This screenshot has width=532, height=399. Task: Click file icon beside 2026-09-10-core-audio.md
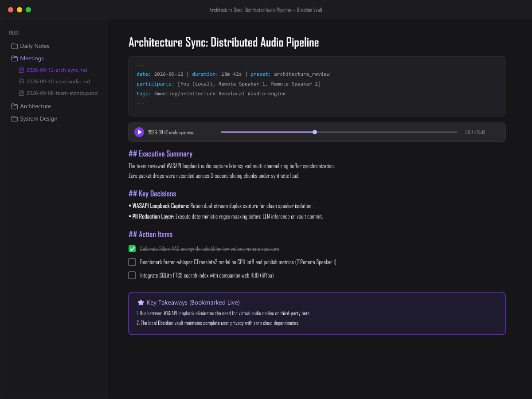(x=21, y=82)
